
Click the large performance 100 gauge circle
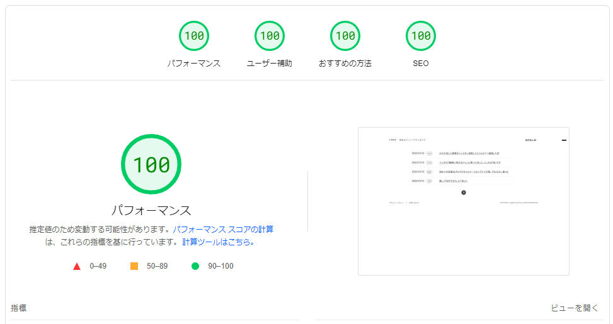pyautogui.click(x=151, y=164)
